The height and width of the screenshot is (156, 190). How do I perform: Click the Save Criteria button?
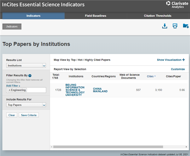[28, 115]
